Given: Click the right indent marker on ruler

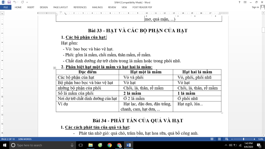Looking at the screenshot, I should (219, 14).
